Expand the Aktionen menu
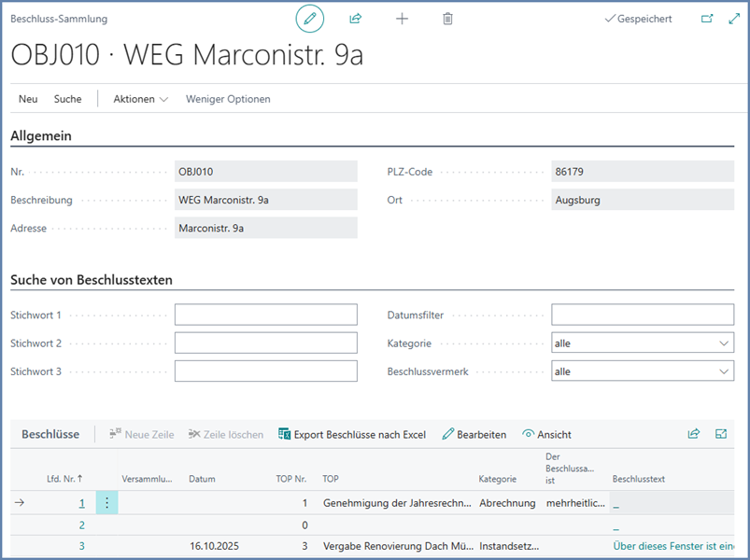Screen dimensions: 750x560 coord(140,99)
